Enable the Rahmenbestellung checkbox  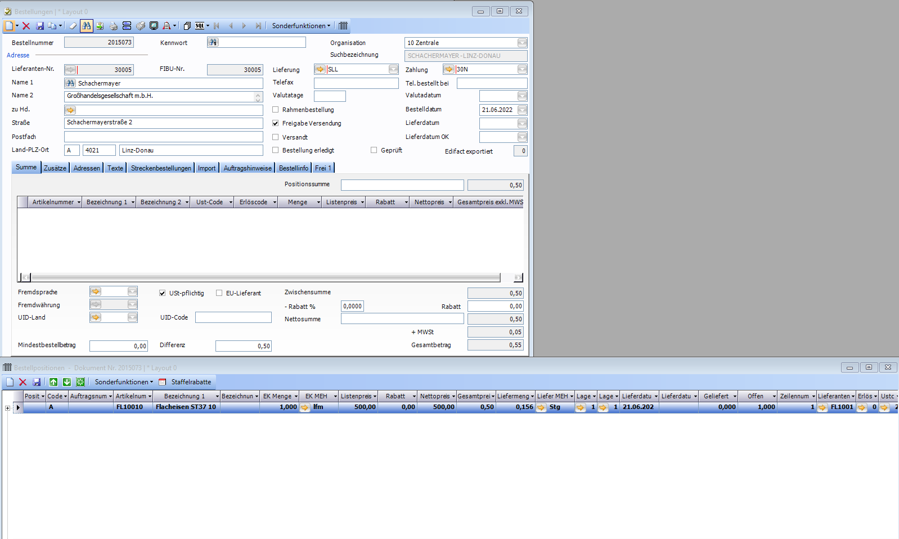pos(276,110)
